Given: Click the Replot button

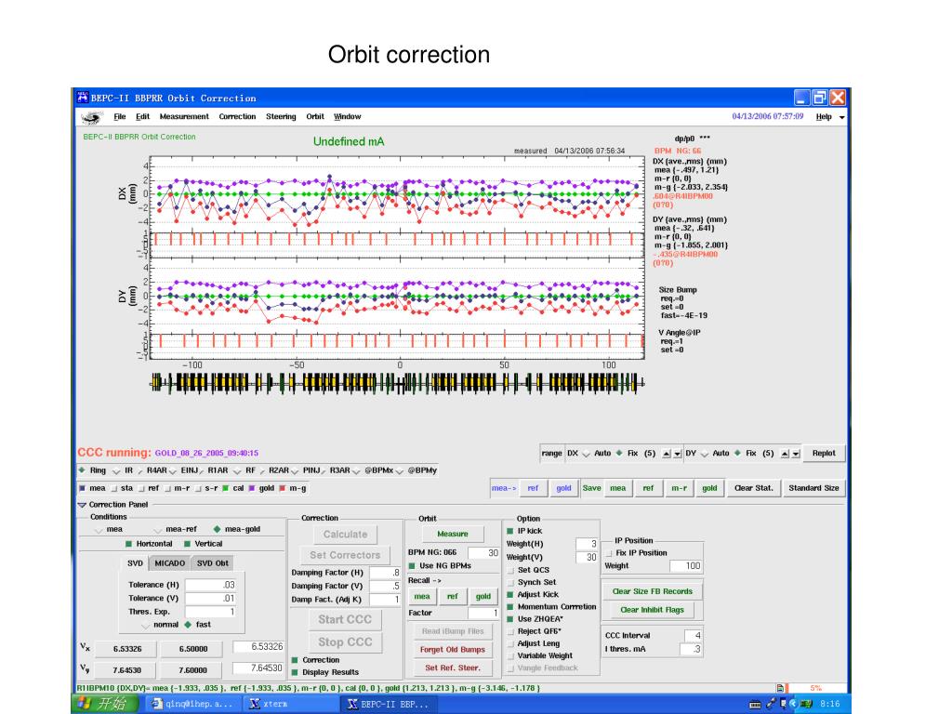Looking at the screenshot, I should tap(824, 453).
